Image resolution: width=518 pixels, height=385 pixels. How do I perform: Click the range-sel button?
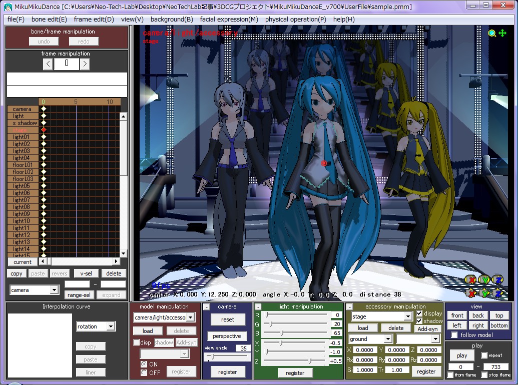tap(79, 294)
